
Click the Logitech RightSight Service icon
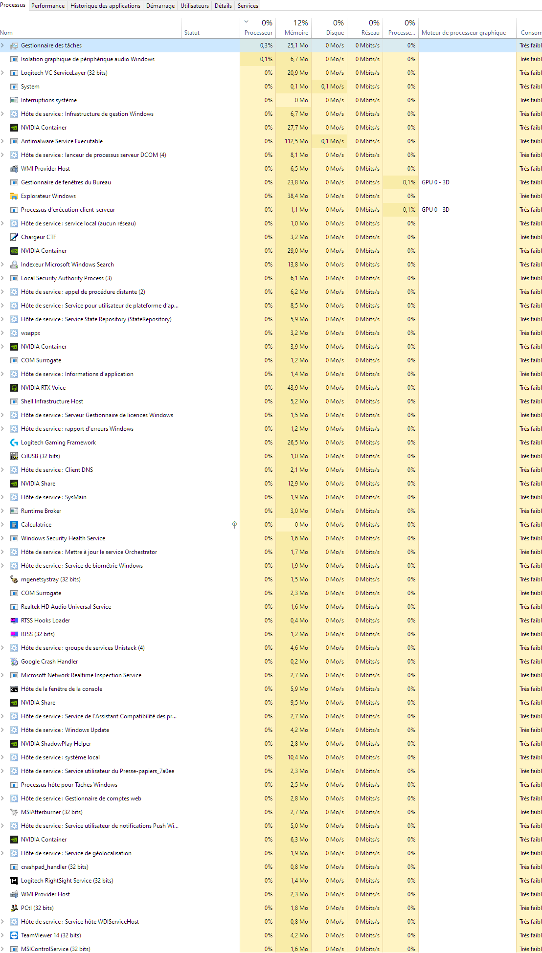point(14,881)
